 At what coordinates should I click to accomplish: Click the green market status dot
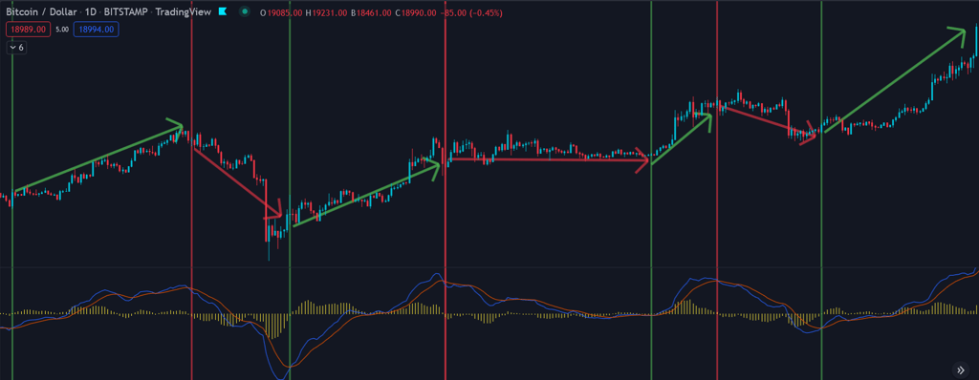click(246, 11)
